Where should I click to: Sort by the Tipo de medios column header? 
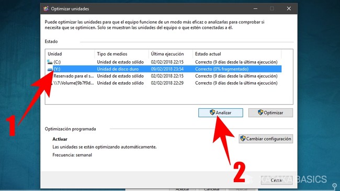point(122,54)
